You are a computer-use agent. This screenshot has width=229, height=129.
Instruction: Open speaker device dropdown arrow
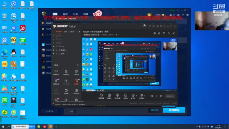(x=145, y=96)
